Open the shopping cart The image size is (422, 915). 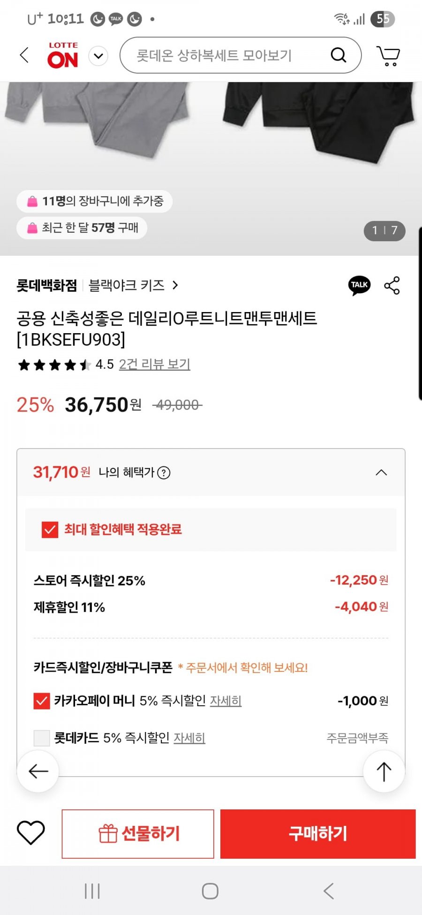click(x=388, y=56)
